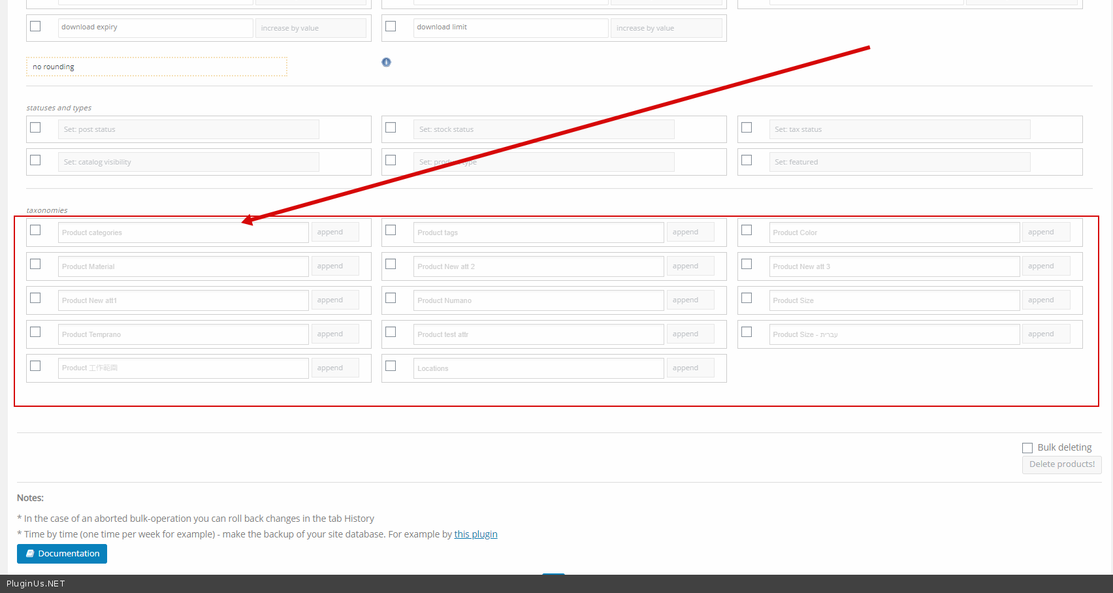
Task: Click the Product categories field
Action: (184, 232)
